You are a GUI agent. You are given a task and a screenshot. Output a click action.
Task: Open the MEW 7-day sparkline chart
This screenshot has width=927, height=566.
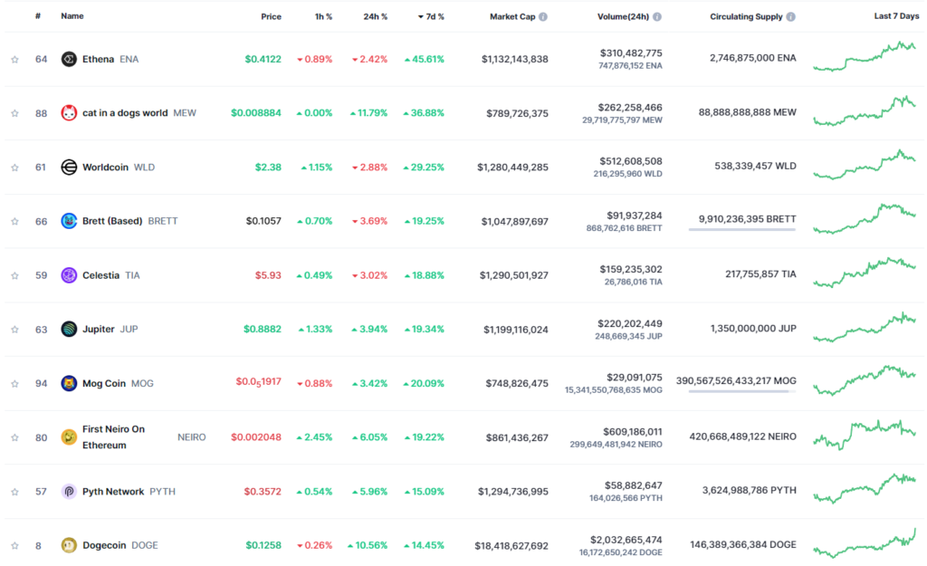pos(865,110)
